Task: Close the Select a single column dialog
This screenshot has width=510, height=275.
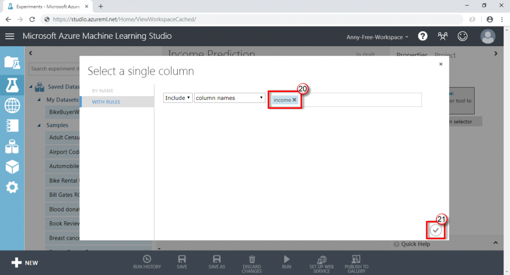Action: [x=441, y=64]
